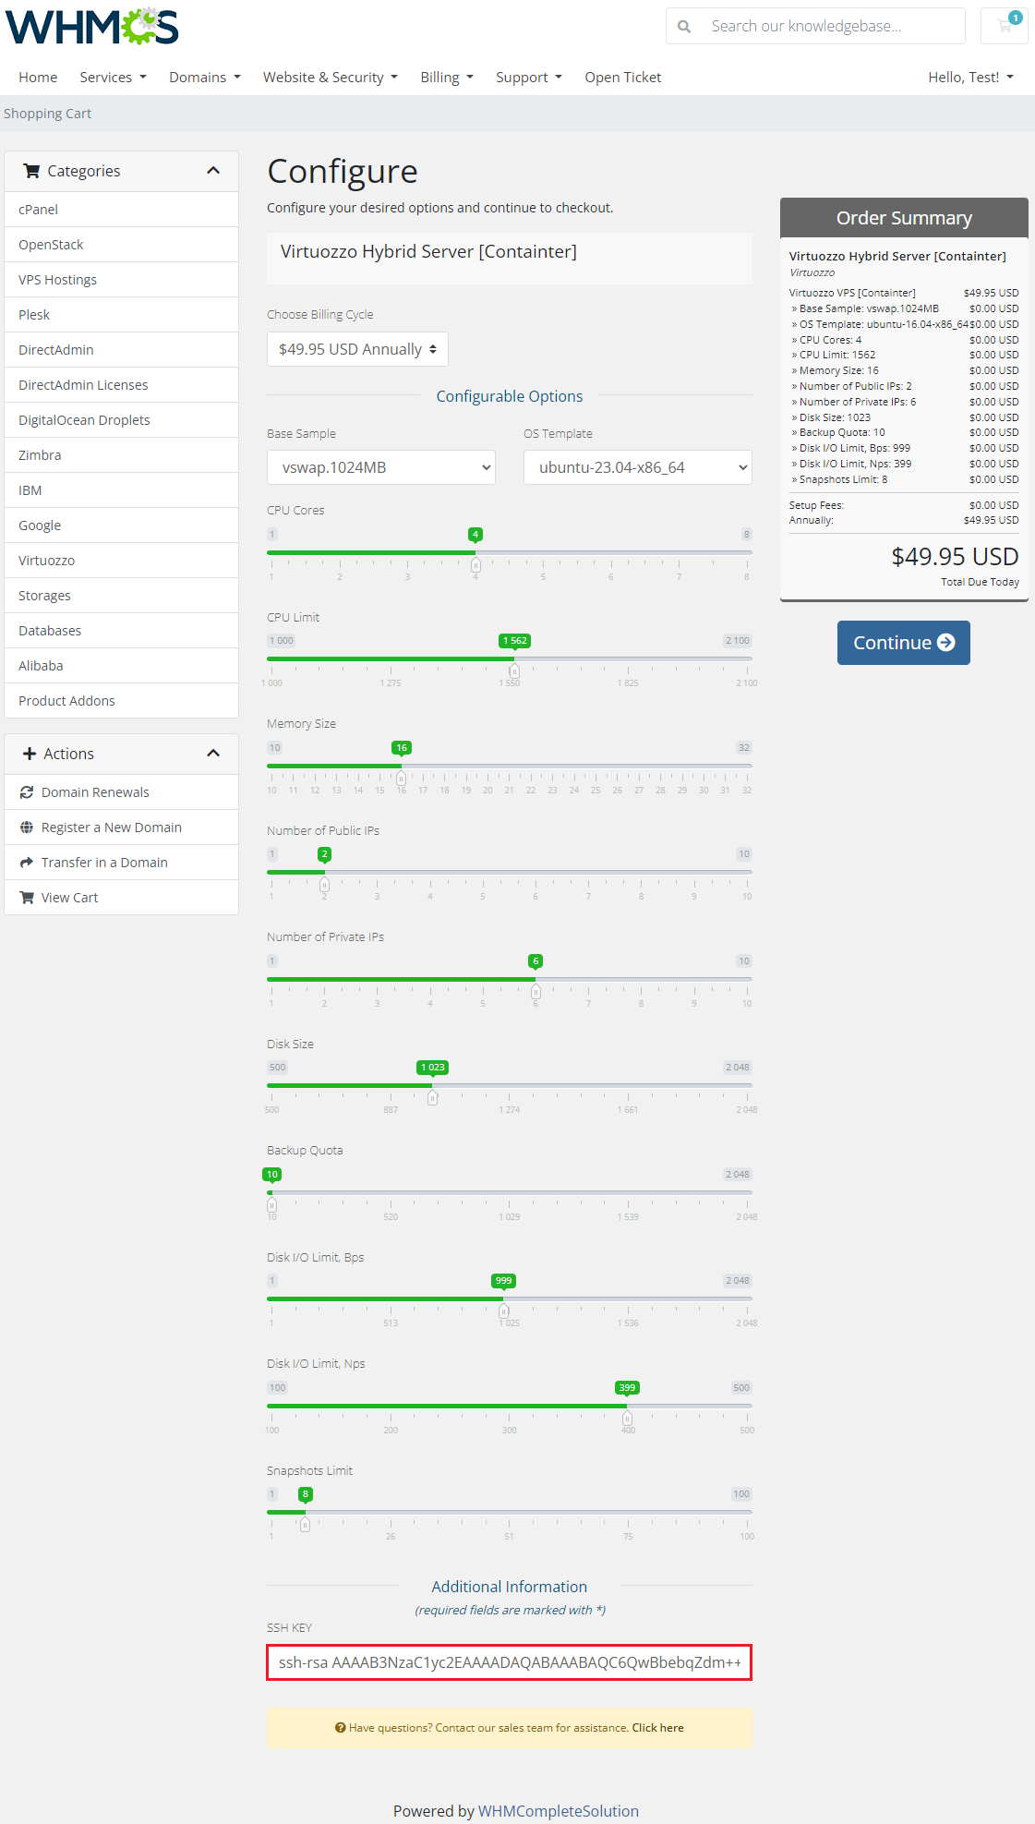Select the Zimbra category
Image resolution: width=1035 pixels, height=1824 pixels.
coord(122,455)
